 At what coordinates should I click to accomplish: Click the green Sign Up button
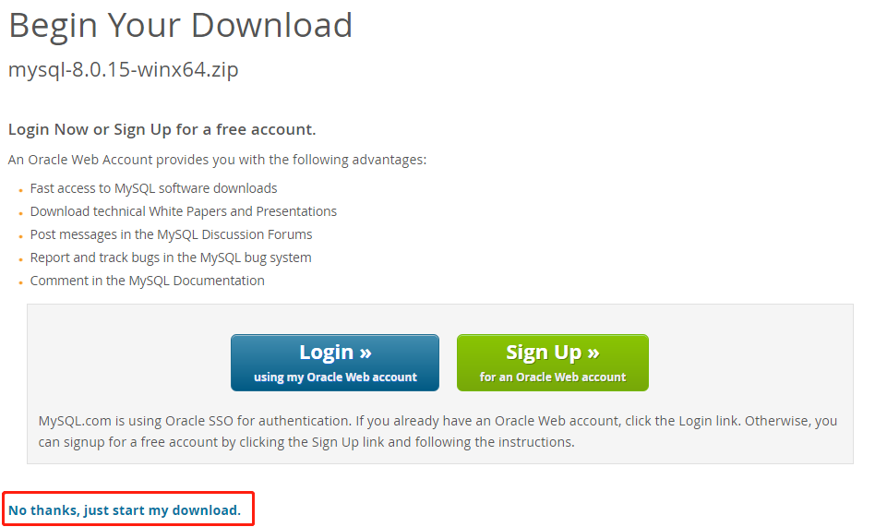coord(553,363)
